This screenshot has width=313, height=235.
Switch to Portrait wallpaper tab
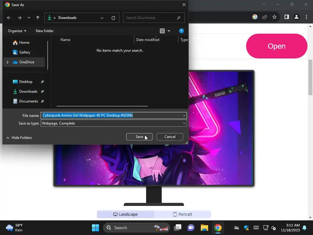182,214
